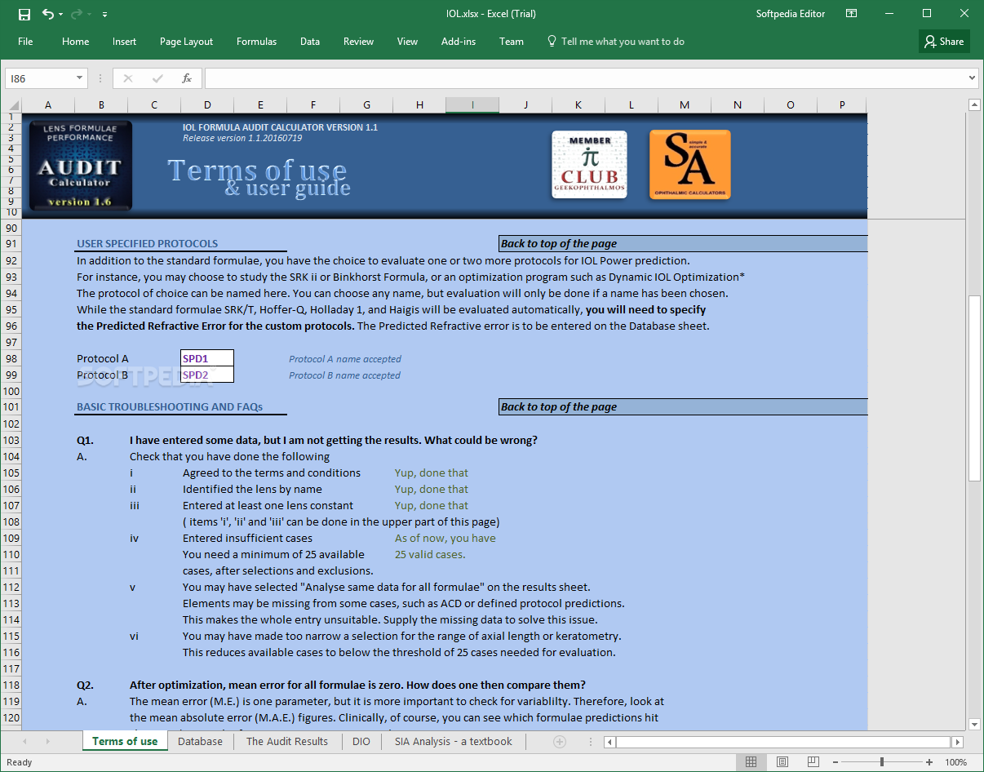Click the horizontal scrollbar left arrow
Image resolution: width=984 pixels, height=772 pixels.
tap(609, 742)
